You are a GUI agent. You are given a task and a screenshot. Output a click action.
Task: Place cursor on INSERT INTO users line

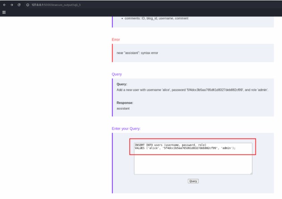click(x=170, y=145)
